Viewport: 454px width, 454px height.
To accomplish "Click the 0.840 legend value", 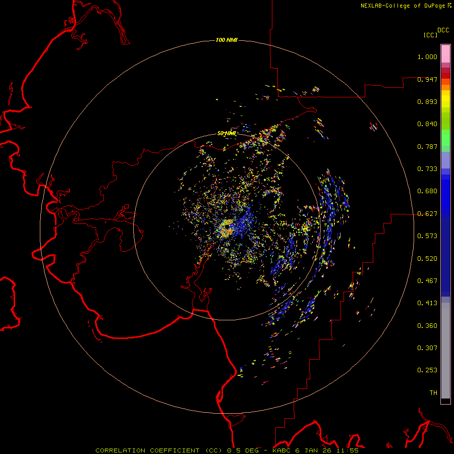I will point(427,124).
